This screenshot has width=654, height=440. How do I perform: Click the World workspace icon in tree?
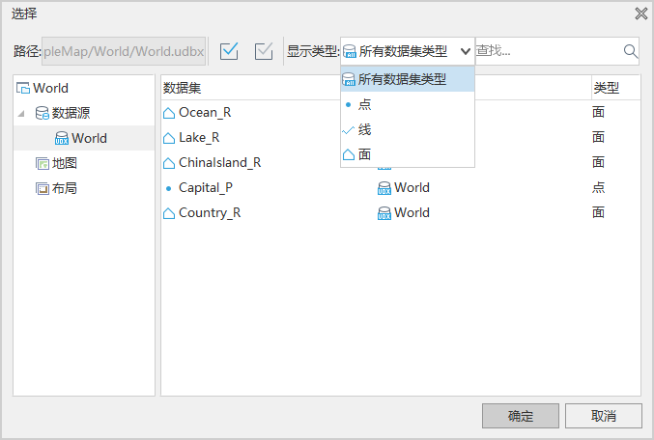pyautogui.click(x=24, y=88)
